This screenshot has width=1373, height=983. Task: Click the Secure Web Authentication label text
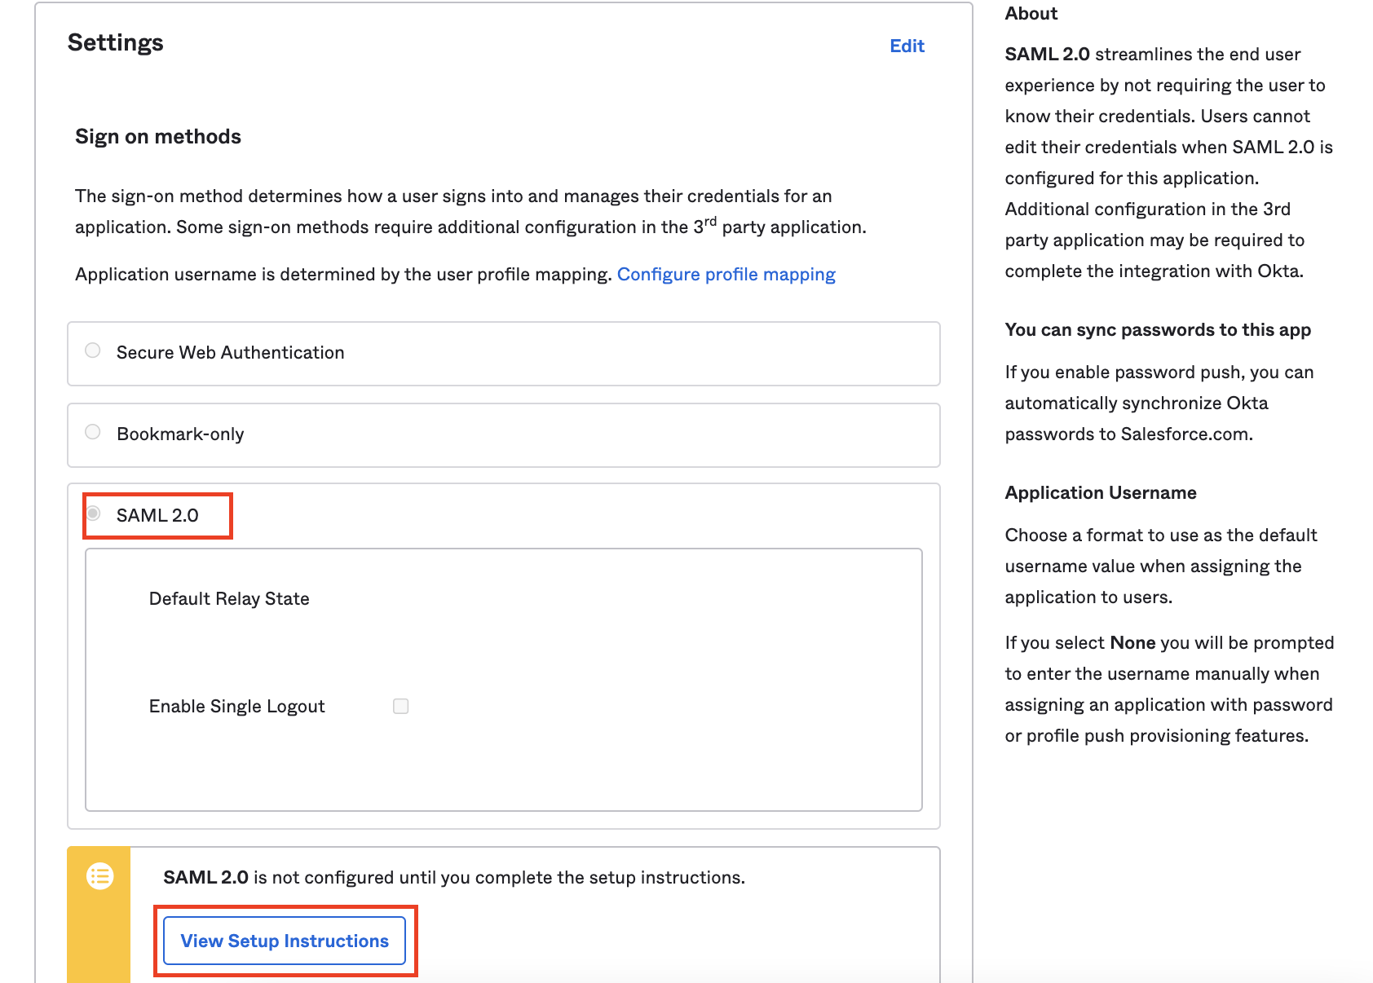[230, 352]
